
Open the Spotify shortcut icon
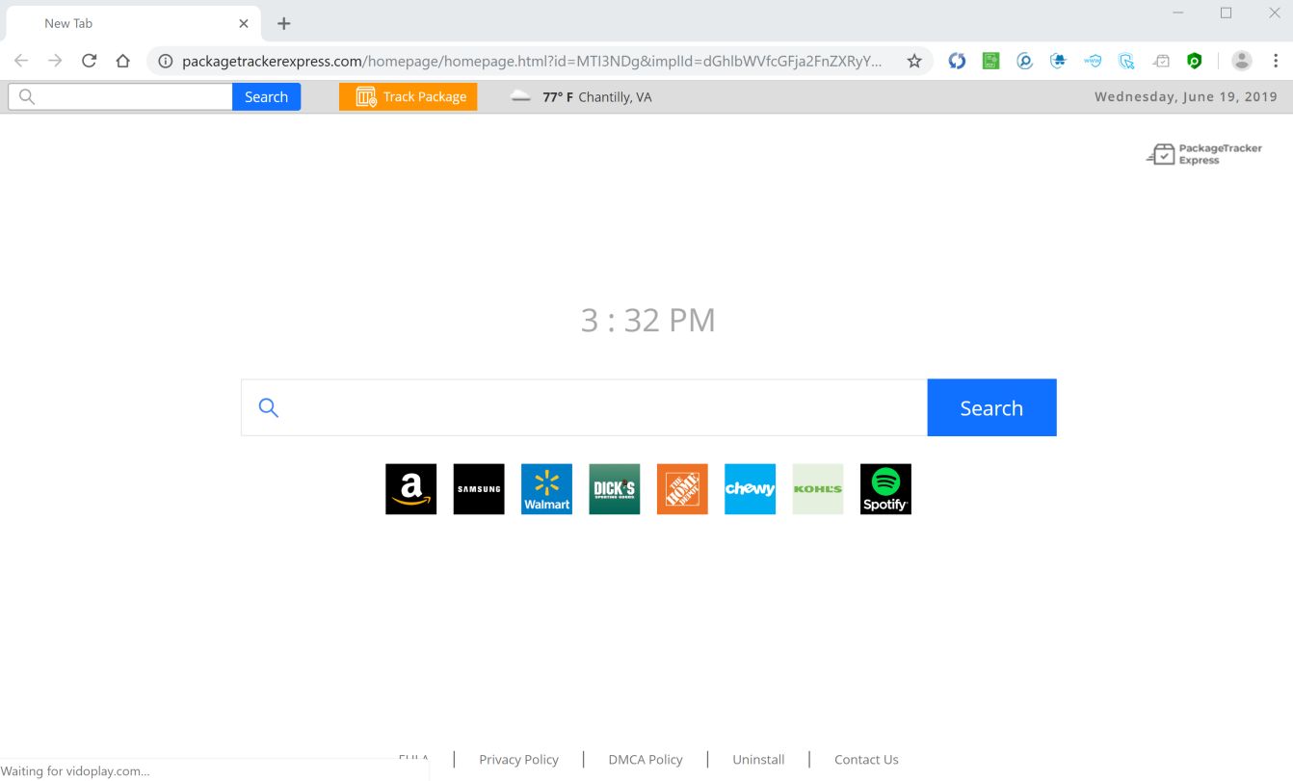pyautogui.click(x=884, y=488)
